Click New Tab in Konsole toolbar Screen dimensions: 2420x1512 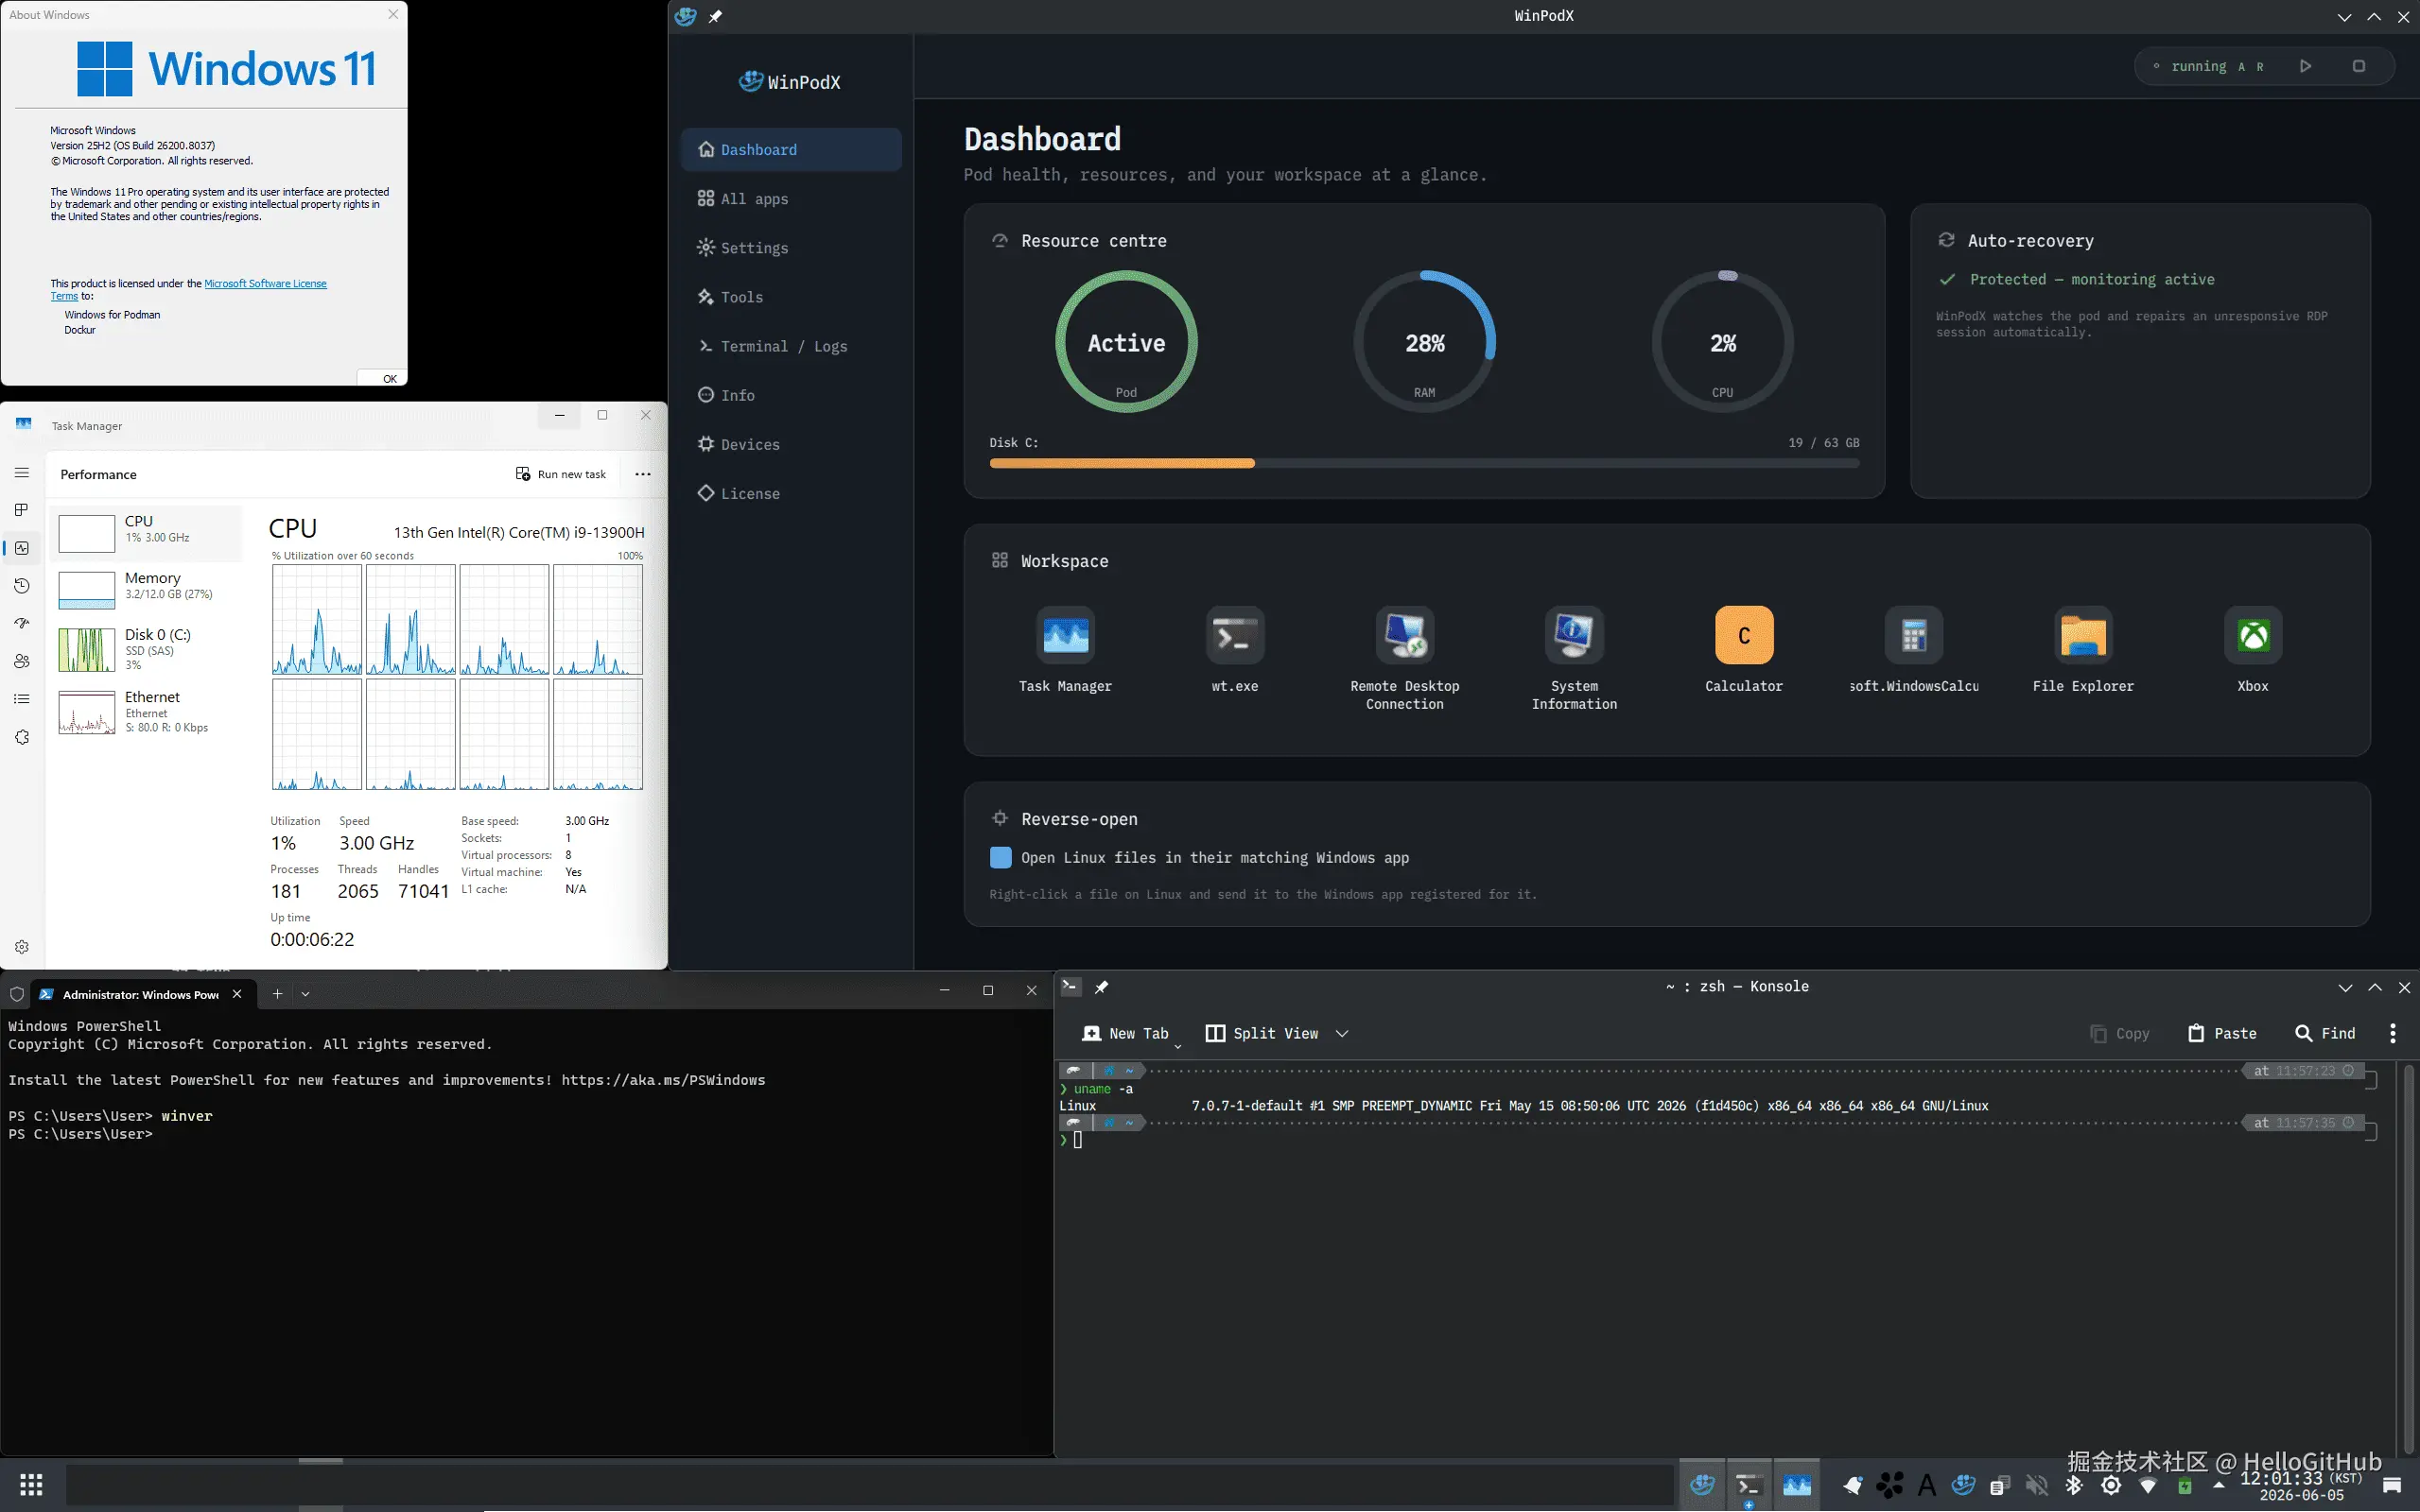1125,1033
